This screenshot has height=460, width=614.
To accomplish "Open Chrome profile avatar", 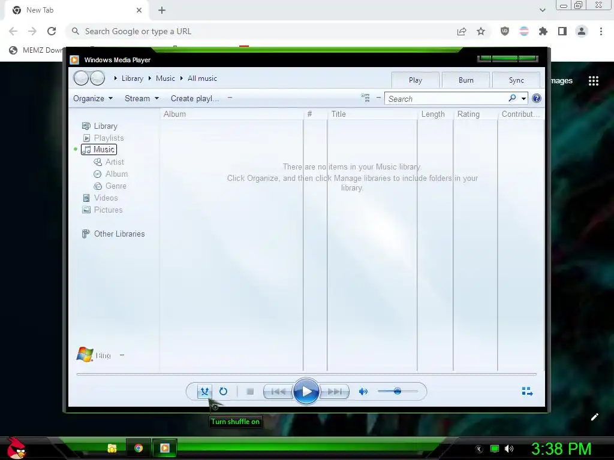I will (582, 31).
